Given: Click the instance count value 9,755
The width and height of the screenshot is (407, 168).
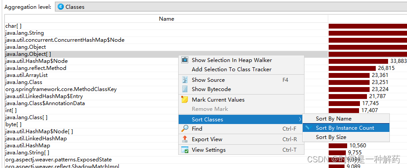Looking at the screenshot, I should pyautogui.click(x=355, y=153).
